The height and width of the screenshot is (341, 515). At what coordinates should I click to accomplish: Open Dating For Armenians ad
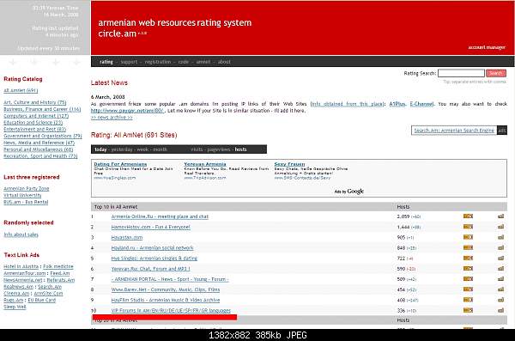120,164
